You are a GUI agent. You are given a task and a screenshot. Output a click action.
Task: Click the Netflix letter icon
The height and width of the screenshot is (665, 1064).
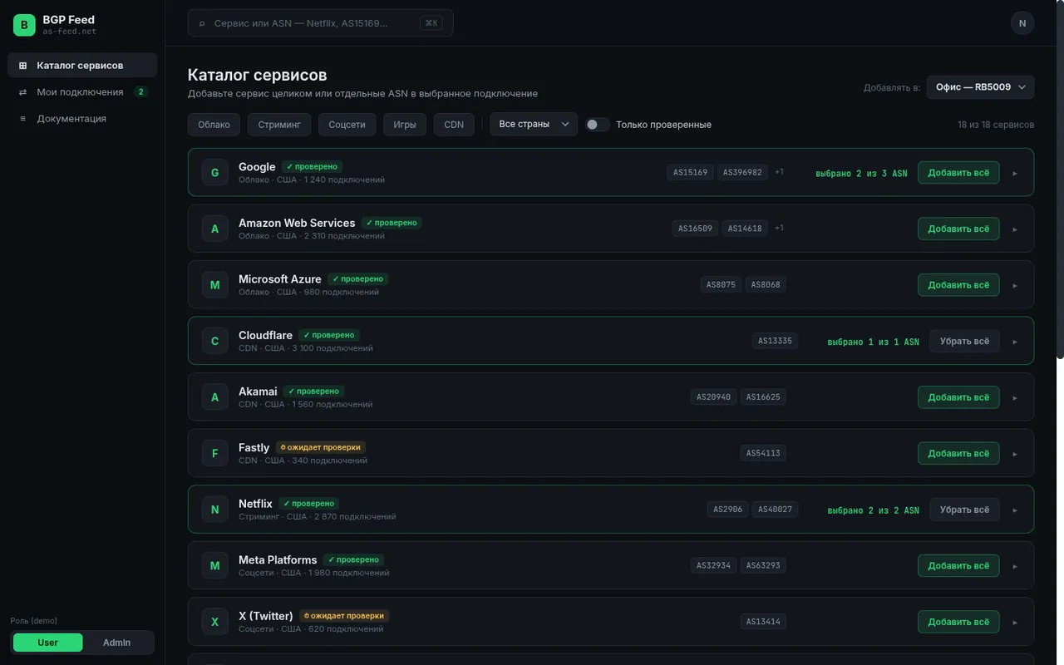(214, 510)
